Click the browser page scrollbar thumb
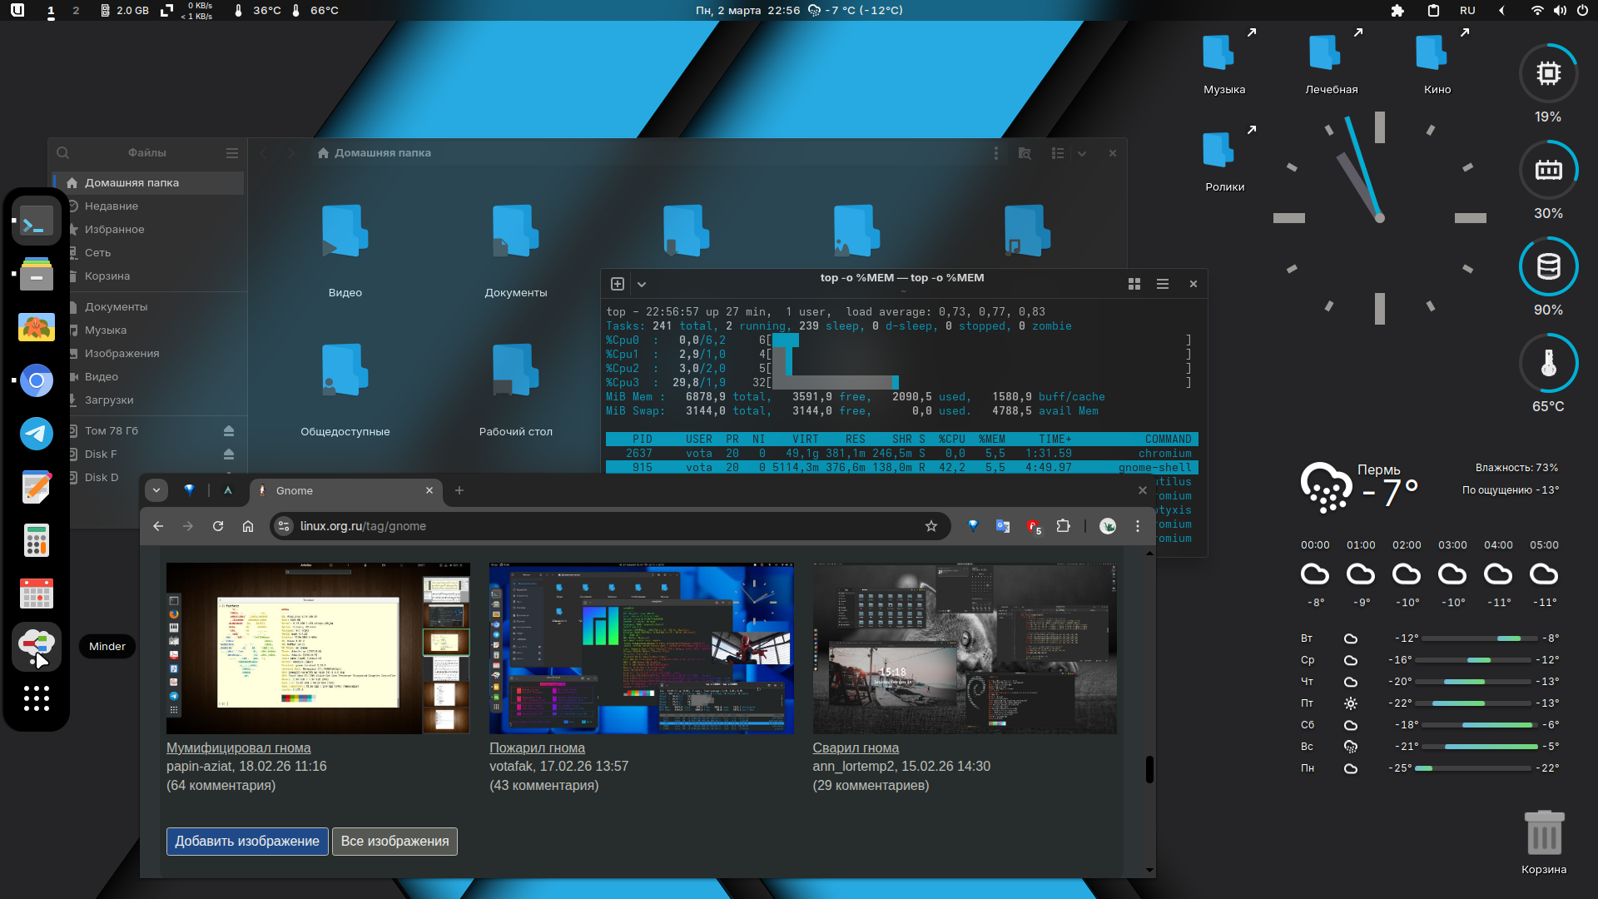 coord(1149,769)
